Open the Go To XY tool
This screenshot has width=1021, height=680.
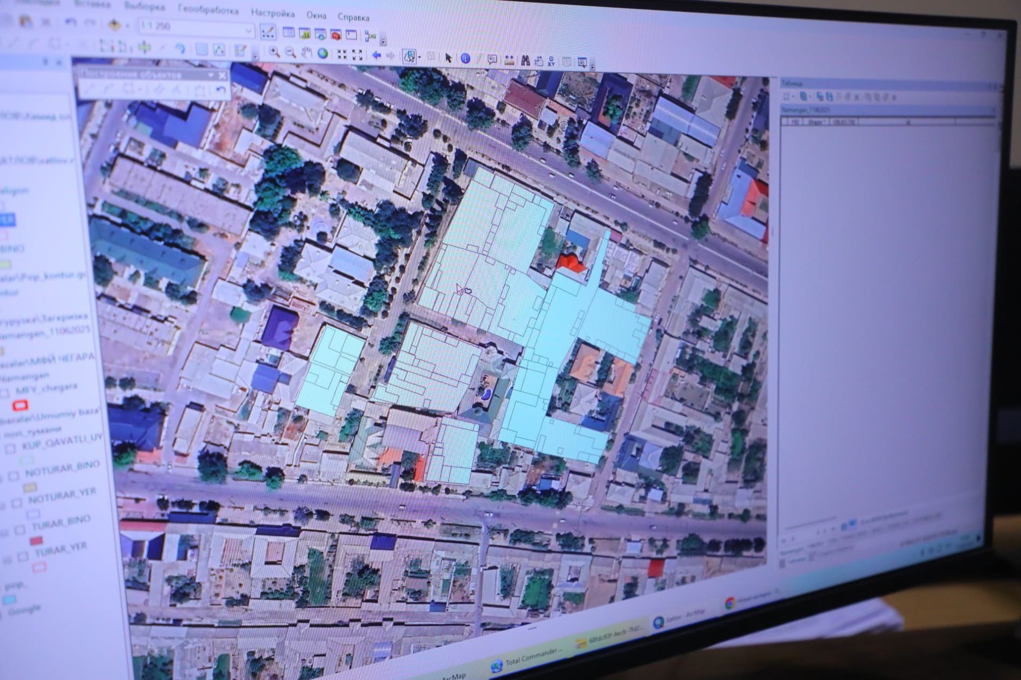(551, 61)
